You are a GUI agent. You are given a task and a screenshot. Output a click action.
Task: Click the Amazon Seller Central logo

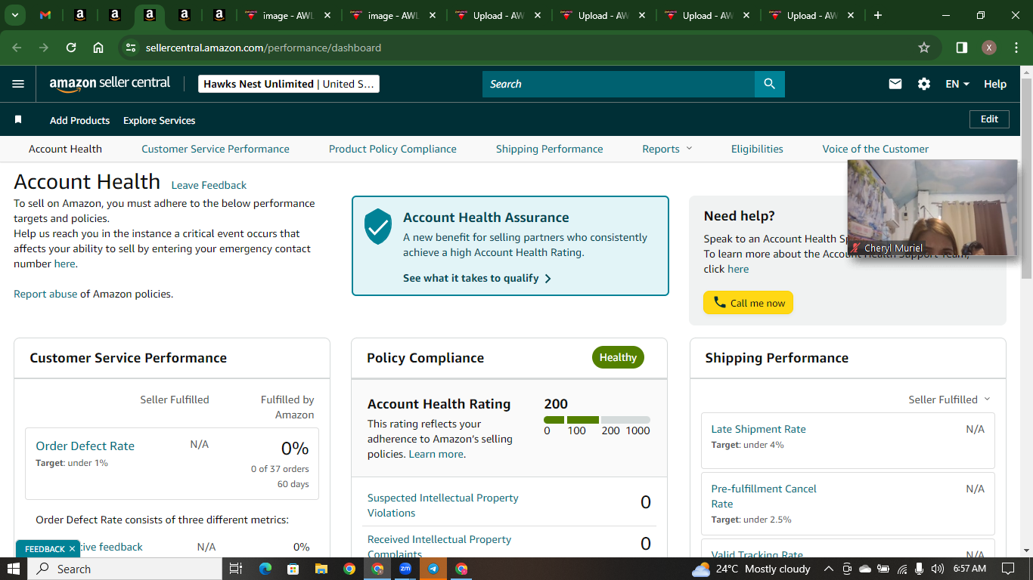[110, 84]
